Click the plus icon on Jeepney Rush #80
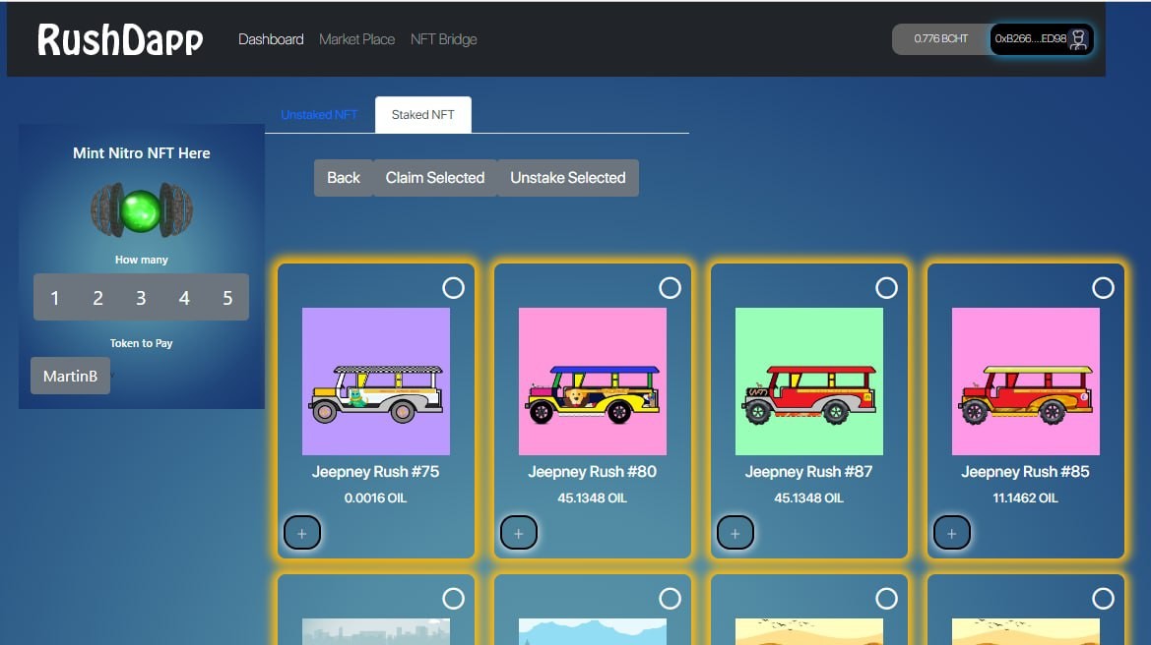This screenshot has width=1151, height=645. tap(519, 533)
